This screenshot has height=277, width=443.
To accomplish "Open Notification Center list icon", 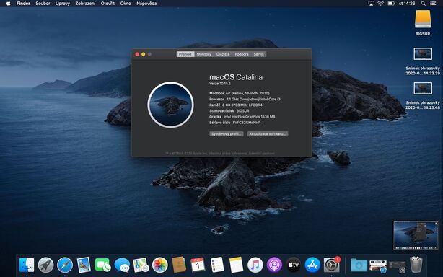I will click(433, 4).
